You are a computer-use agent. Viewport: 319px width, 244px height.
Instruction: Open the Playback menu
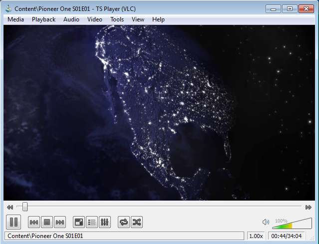tap(43, 19)
